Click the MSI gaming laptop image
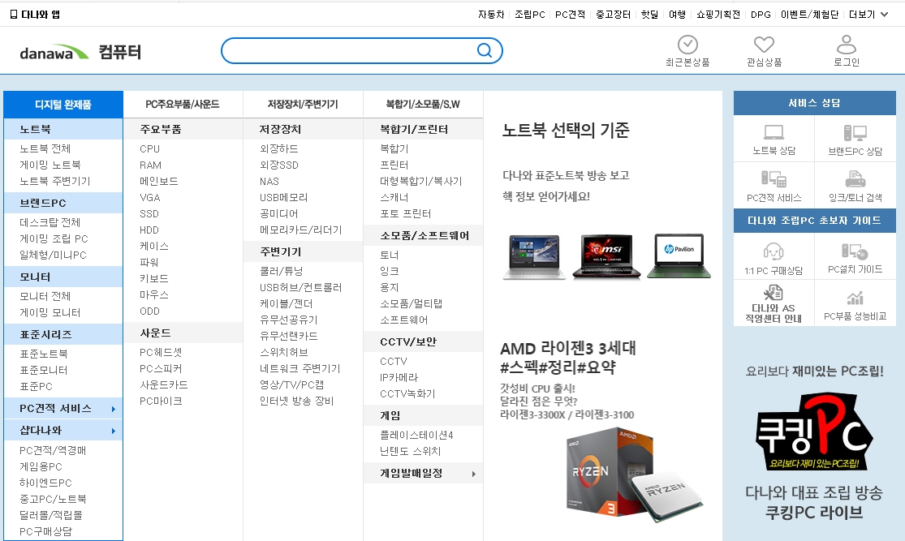The image size is (905, 541). click(606, 256)
